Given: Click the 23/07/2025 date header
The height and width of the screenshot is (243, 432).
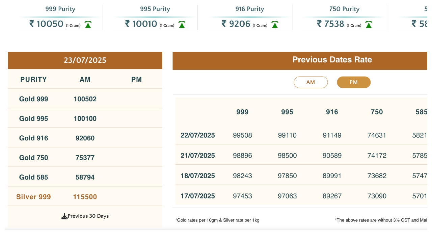Looking at the screenshot, I should point(85,60).
